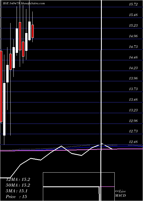The height and width of the screenshot is (201, 143).
Task: Click the 13.48 price axis label
Action: (133, 100)
